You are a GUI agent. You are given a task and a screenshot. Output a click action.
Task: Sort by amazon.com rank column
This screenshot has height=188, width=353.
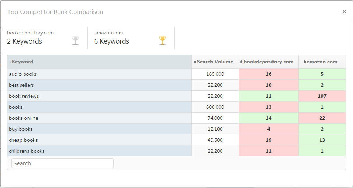(322, 62)
